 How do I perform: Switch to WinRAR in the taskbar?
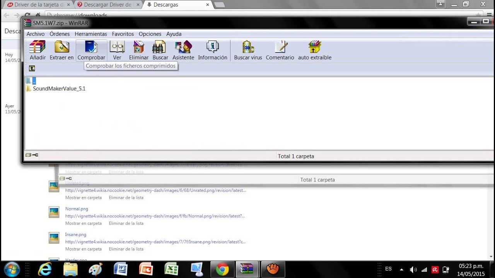click(x=247, y=269)
